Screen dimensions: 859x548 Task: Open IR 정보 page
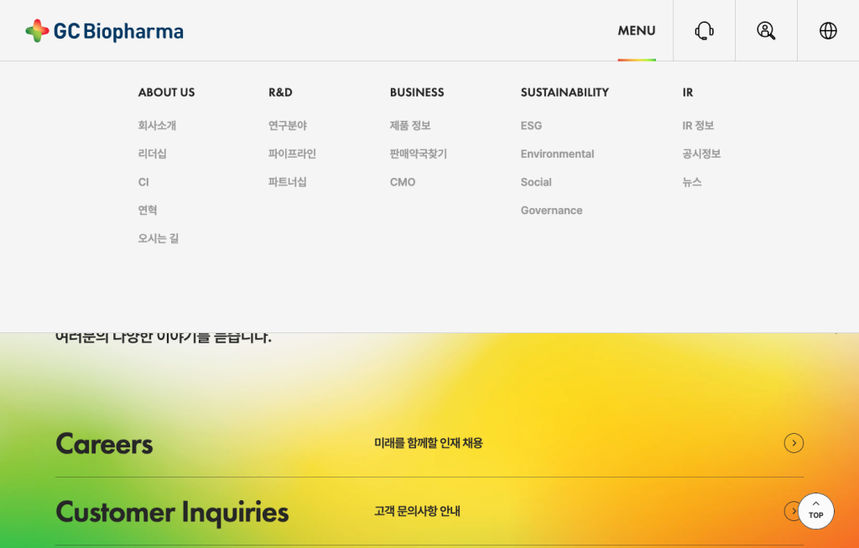(x=698, y=126)
